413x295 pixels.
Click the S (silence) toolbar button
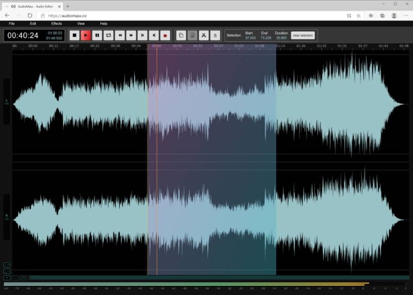point(215,35)
